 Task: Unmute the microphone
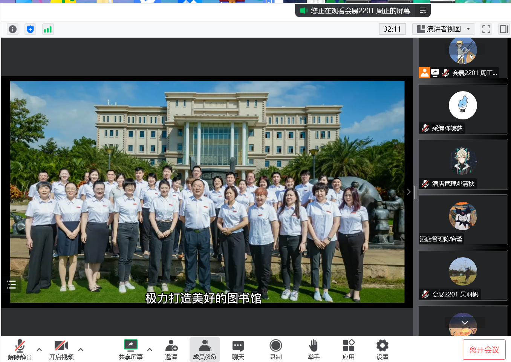[20, 349]
